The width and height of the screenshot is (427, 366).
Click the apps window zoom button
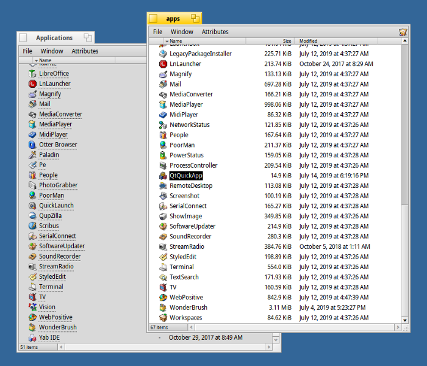coord(195,18)
